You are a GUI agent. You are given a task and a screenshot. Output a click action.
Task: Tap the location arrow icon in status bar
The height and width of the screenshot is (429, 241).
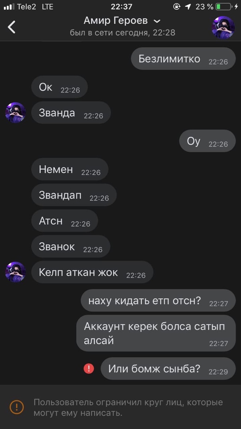[188, 7]
